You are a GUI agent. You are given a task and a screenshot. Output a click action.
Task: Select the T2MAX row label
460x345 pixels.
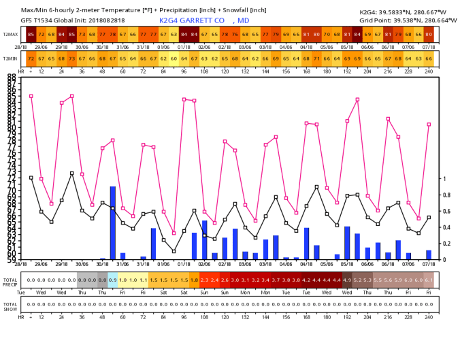[10, 35]
